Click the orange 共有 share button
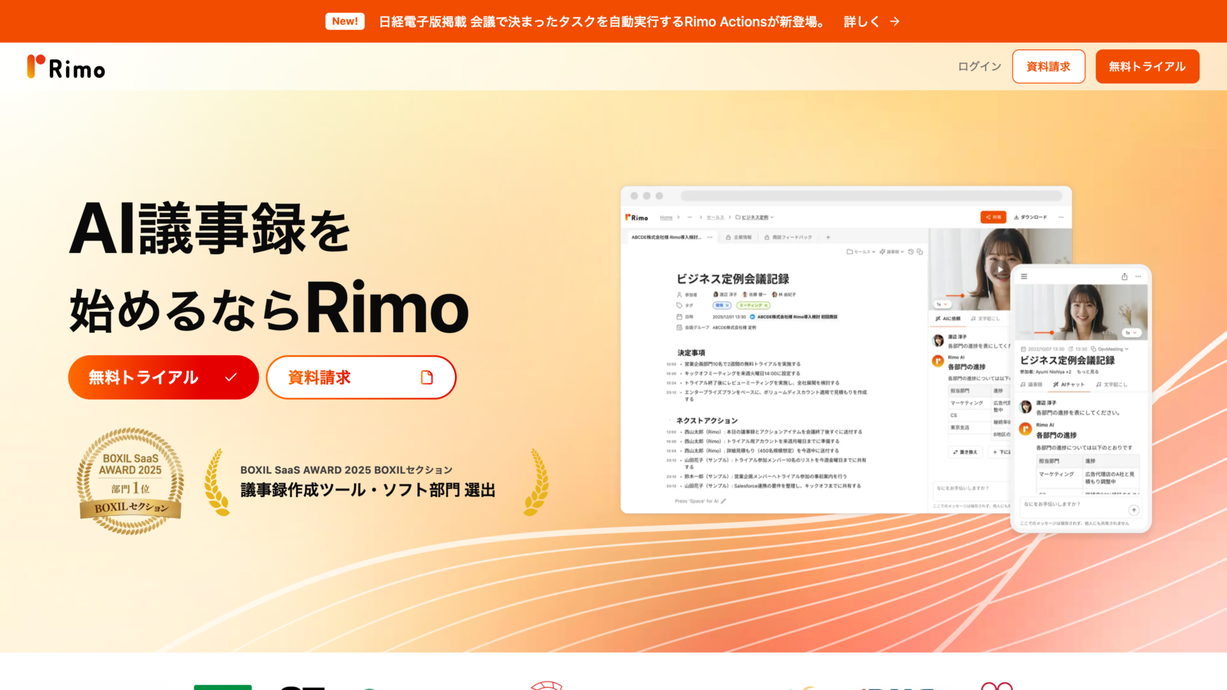The width and height of the screenshot is (1227, 690). click(x=993, y=217)
